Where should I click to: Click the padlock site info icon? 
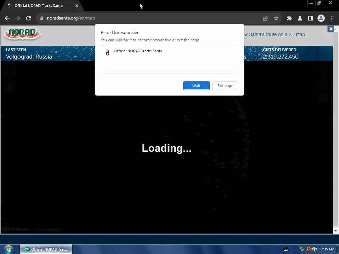pyautogui.click(x=41, y=18)
